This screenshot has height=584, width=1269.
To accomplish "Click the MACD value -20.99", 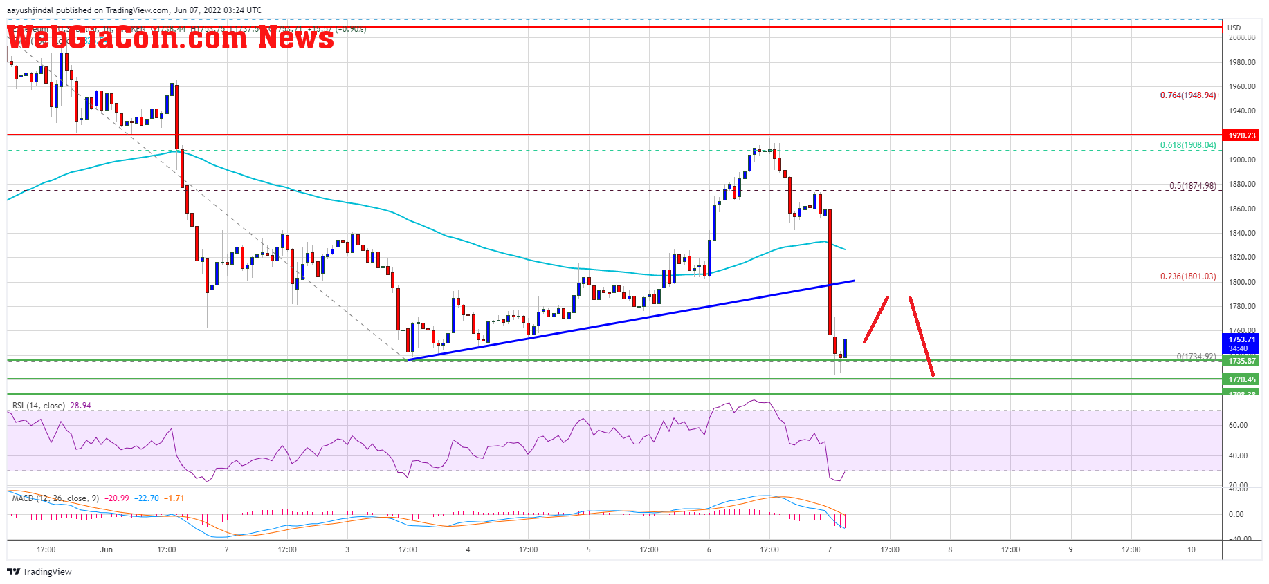I will point(118,498).
